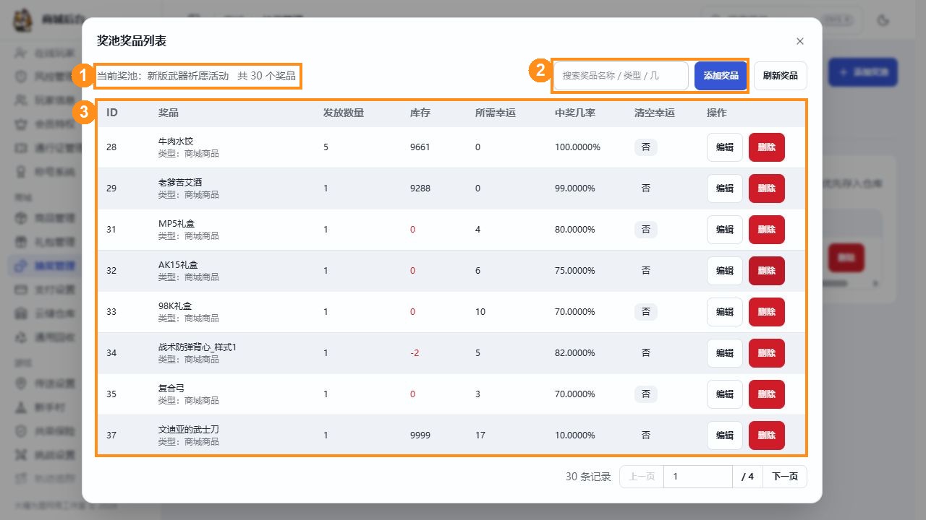Click the negative stock value -2
Viewport: 926px width, 520px height.
pyautogui.click(x=415, y=353)
